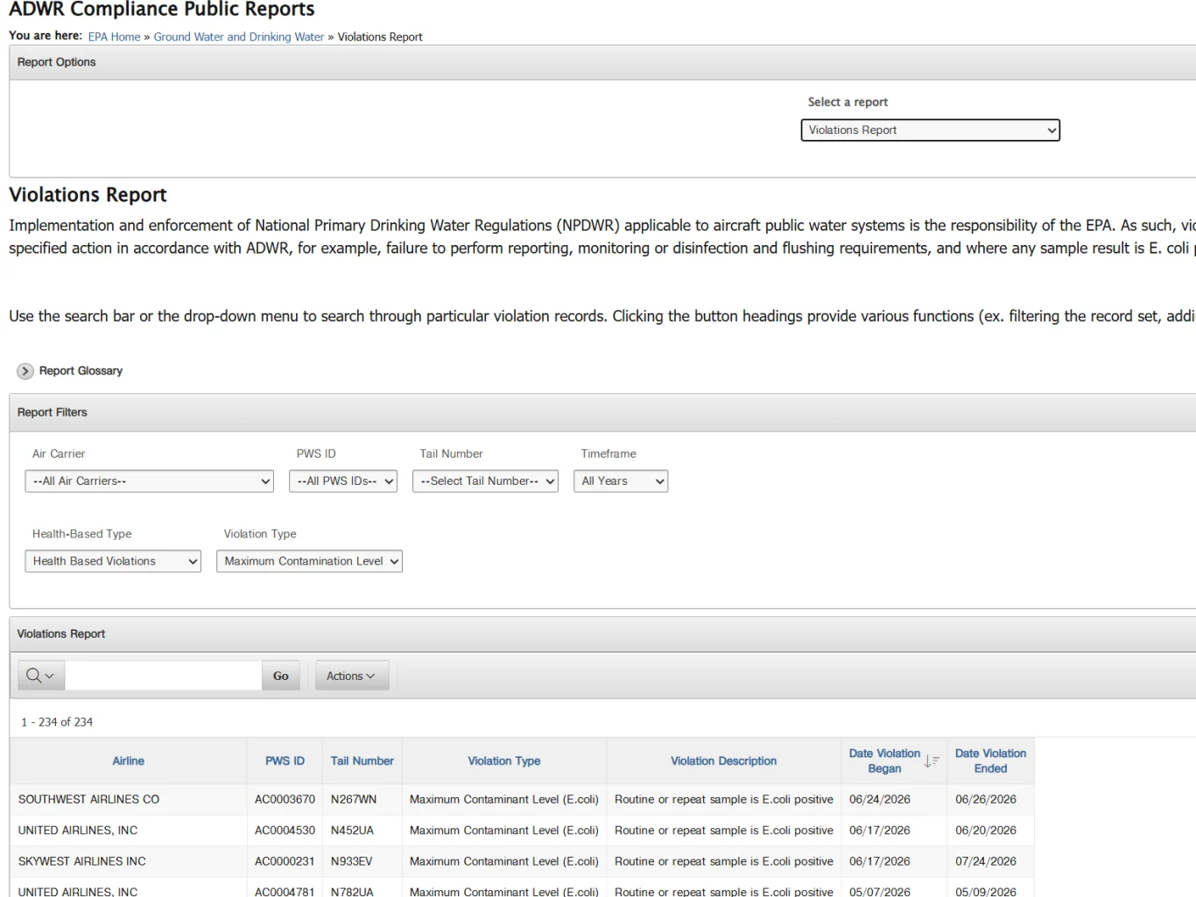Click tail number N452UA
This screenshot has width=1196, height=897.
click(x=352, y=830)
